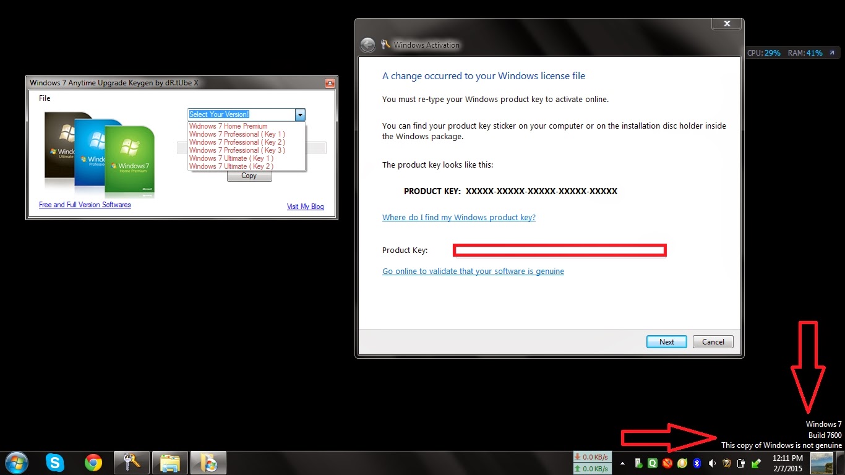Click the Copy button in the keygen
Screen dimensions: 845x475
click(x=249, y=176)
